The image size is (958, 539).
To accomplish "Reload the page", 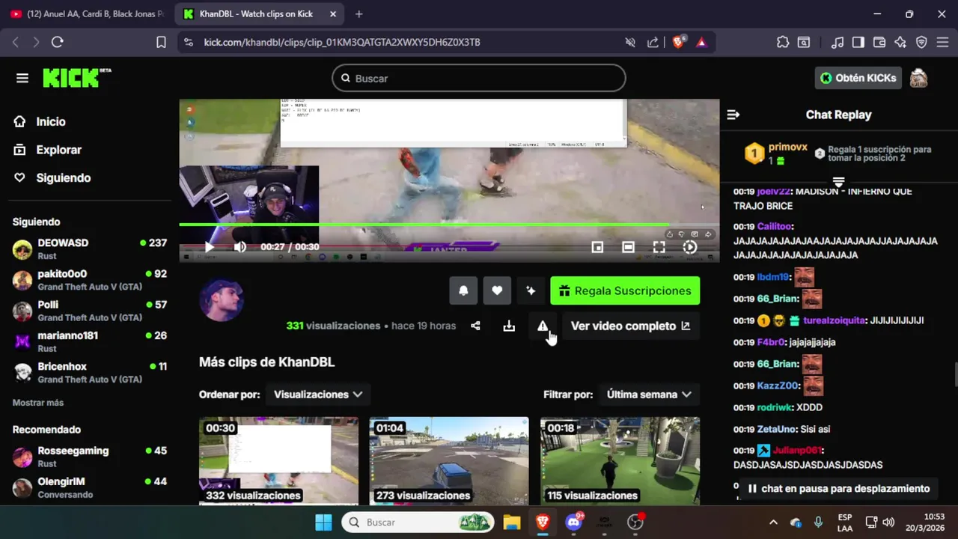I will 57,43.
